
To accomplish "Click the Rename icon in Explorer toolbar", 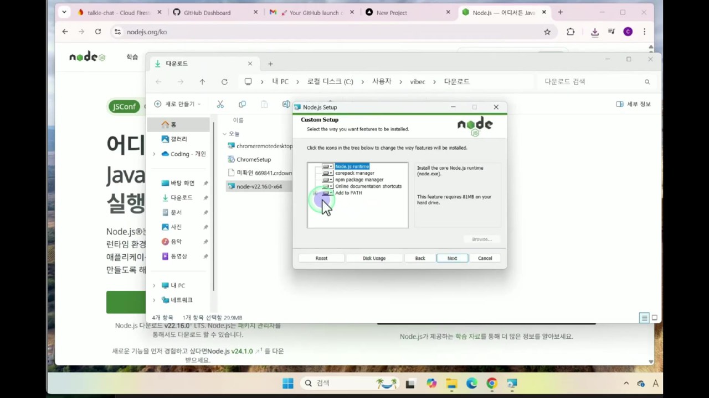I will coord(286,104).
